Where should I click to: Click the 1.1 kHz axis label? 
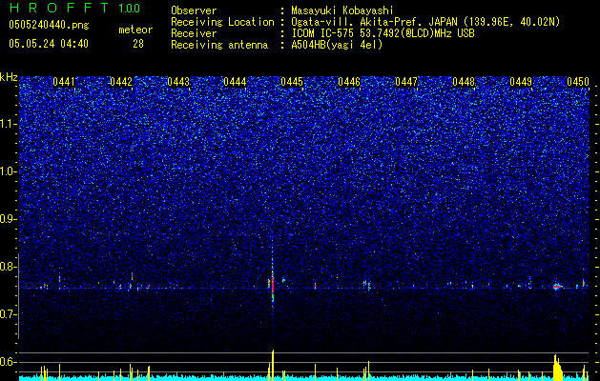[9, 124]
